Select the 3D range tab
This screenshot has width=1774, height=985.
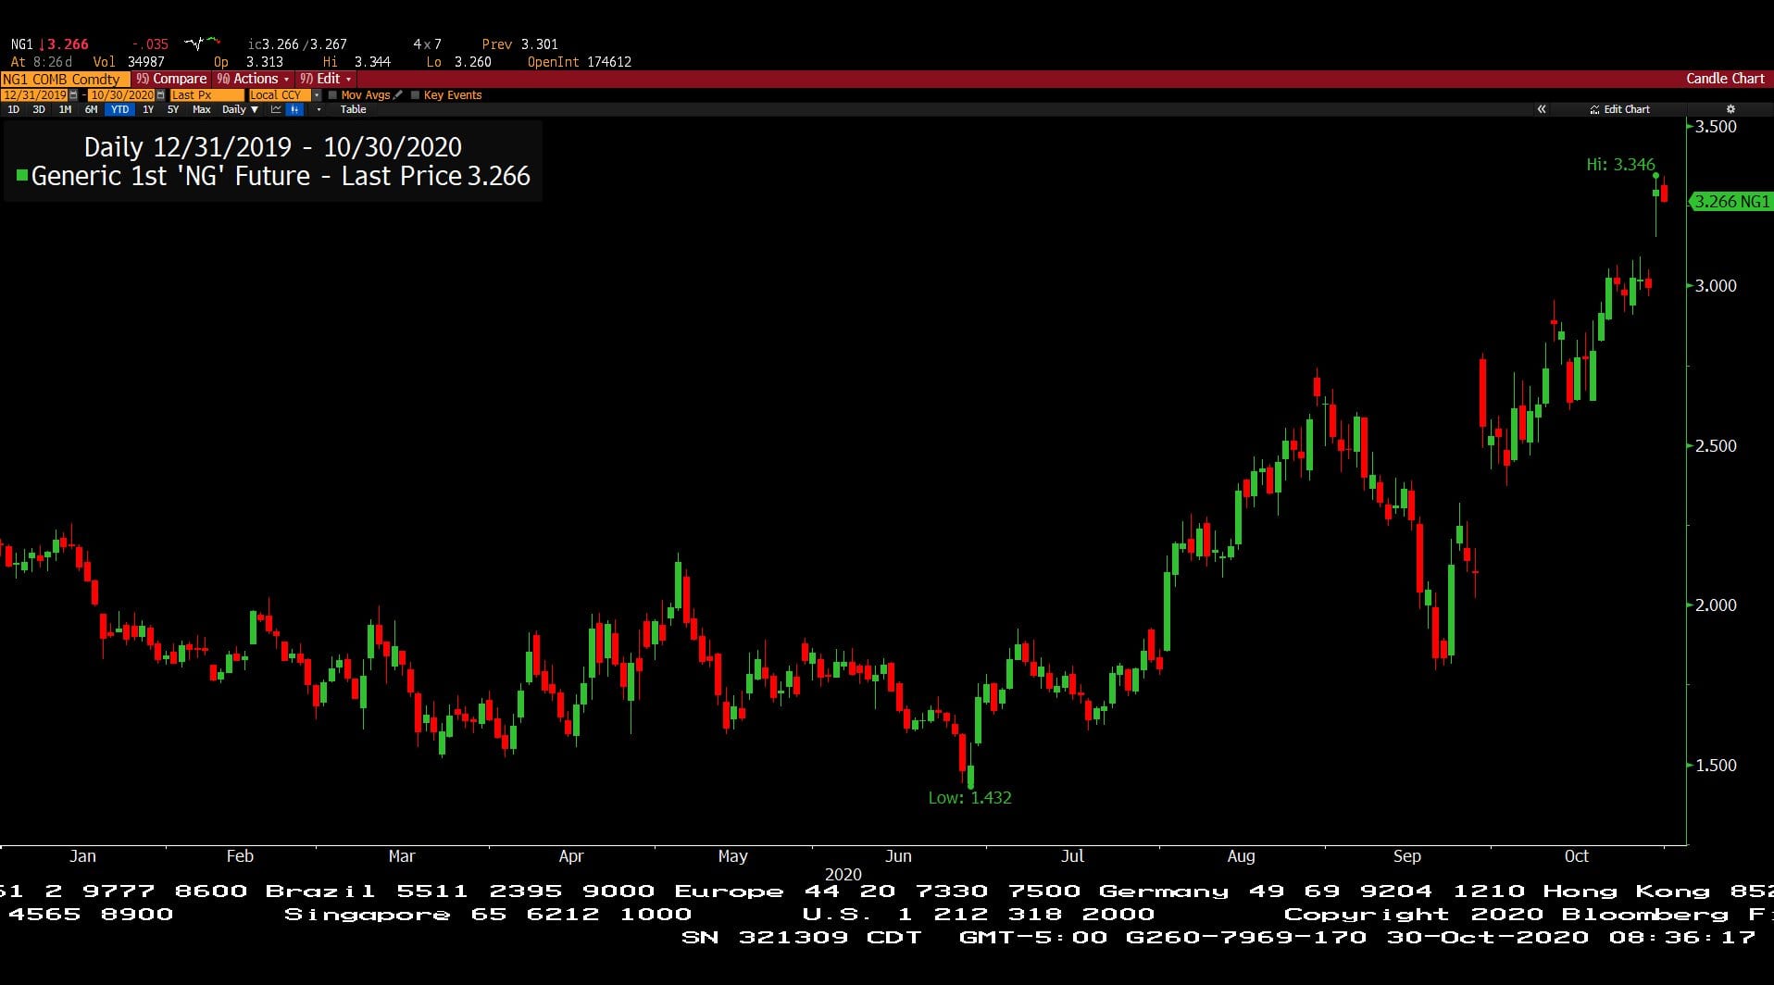pos(39,109)
